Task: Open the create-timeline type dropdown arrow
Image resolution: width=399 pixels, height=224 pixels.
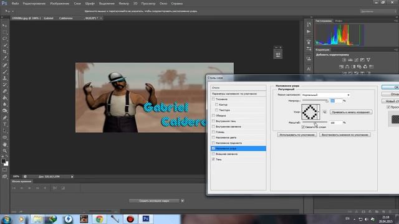Action: (183, 201)
